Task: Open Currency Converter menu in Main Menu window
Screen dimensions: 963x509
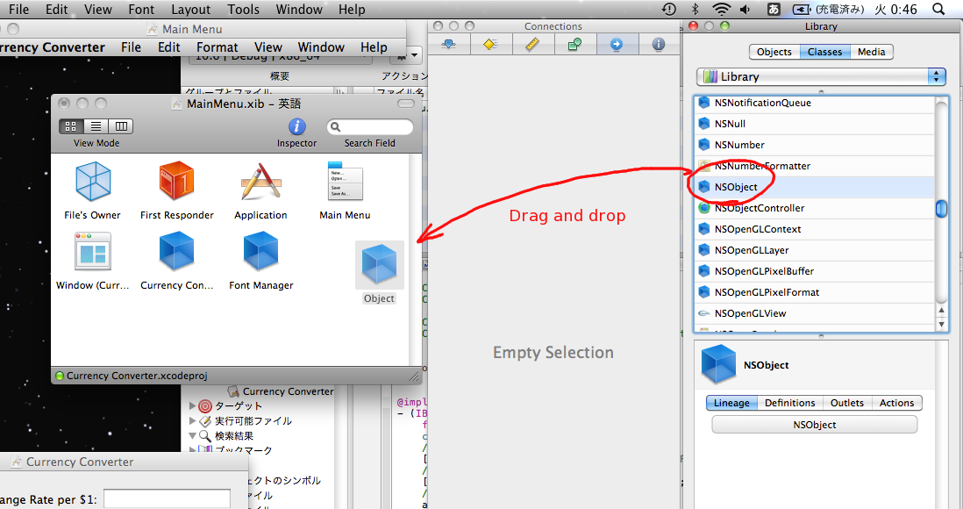Action: (52, 47)
